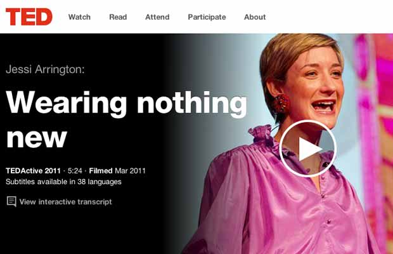Open the Read menu
Image resolution: width=393 pixels, height=254 pixels.
click(118, 17)
